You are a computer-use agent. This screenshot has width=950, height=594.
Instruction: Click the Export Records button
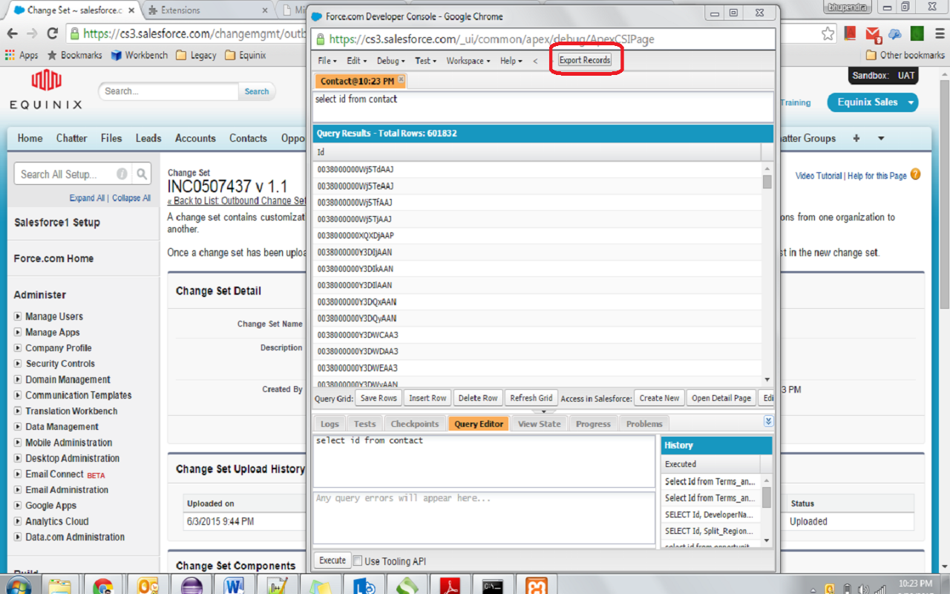point(585,60)
